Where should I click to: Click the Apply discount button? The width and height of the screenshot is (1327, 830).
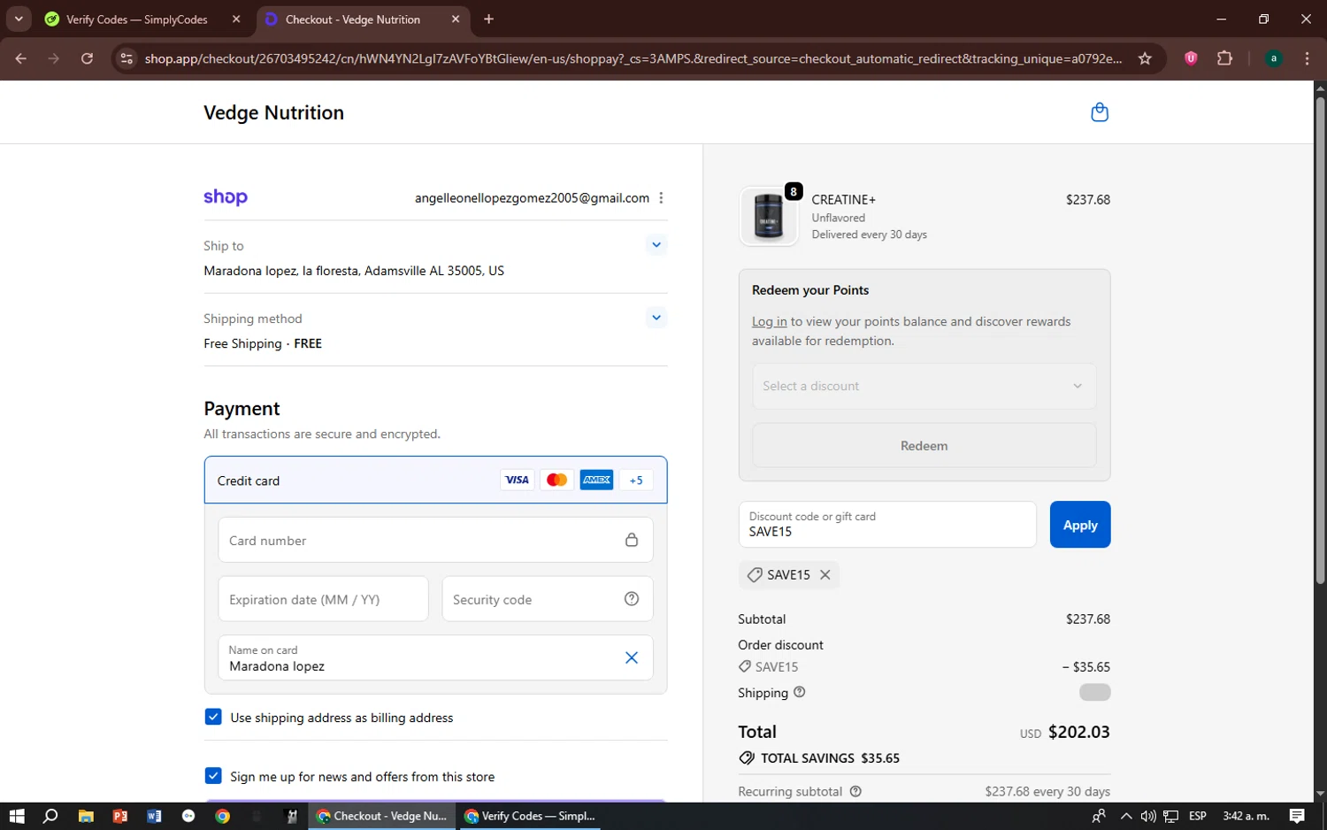[1080, 525]
